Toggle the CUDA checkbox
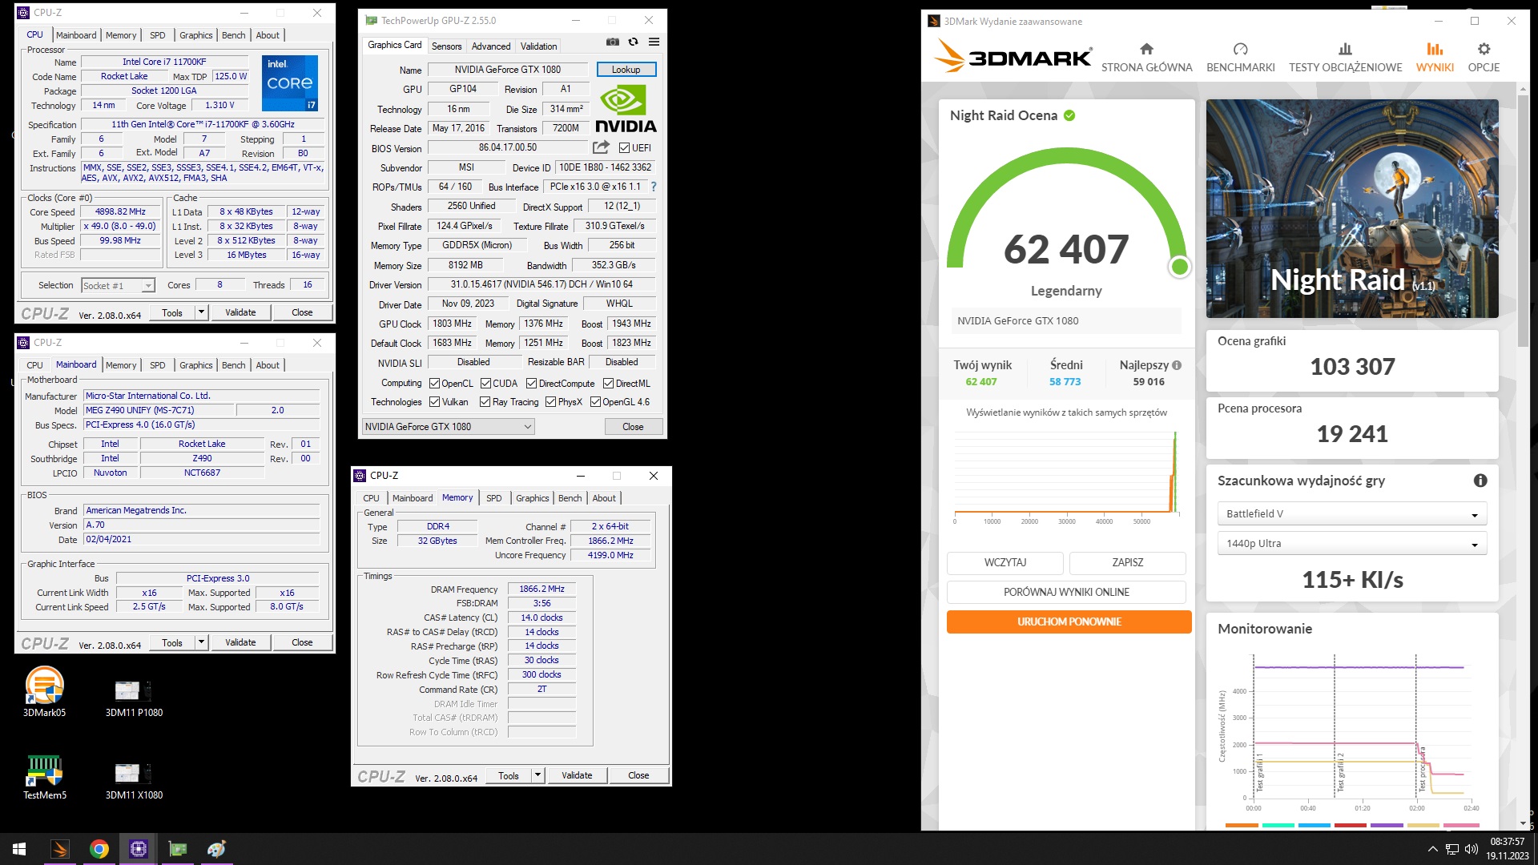Screen dimensions: 1538x865 (x=485, y=384)
